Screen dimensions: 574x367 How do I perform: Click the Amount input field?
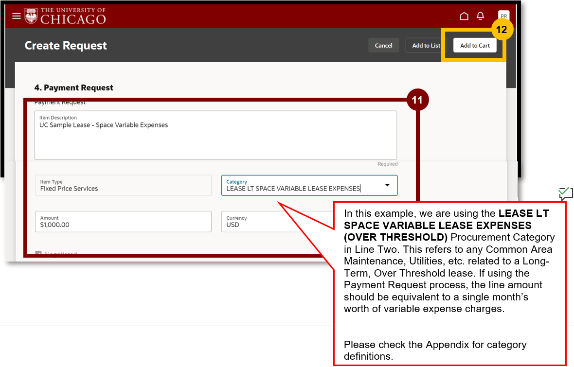point(124,221)
